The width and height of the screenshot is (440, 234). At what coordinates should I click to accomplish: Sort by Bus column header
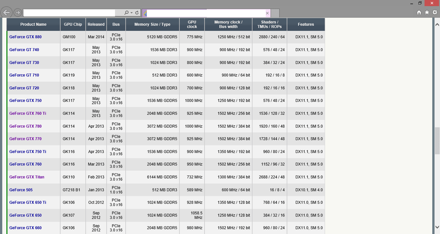pos(116,24)
